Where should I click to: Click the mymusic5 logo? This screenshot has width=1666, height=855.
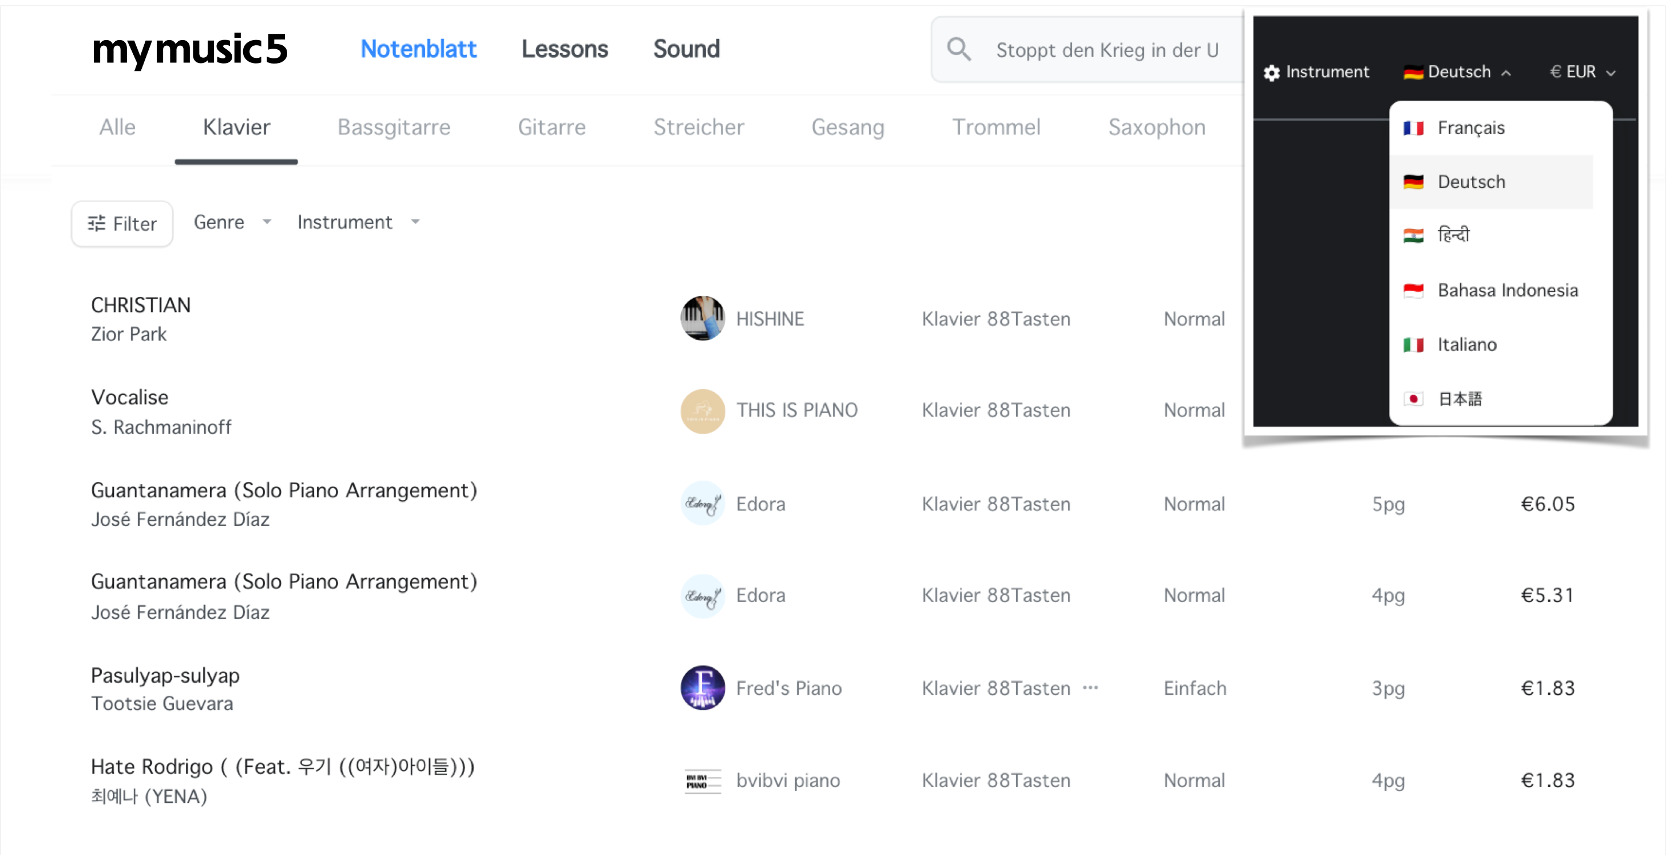pyautogui.click(x=189, y=49)
